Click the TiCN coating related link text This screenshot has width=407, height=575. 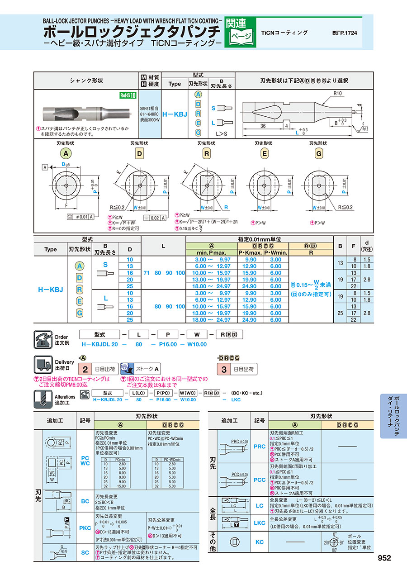(x=284, y=33)
